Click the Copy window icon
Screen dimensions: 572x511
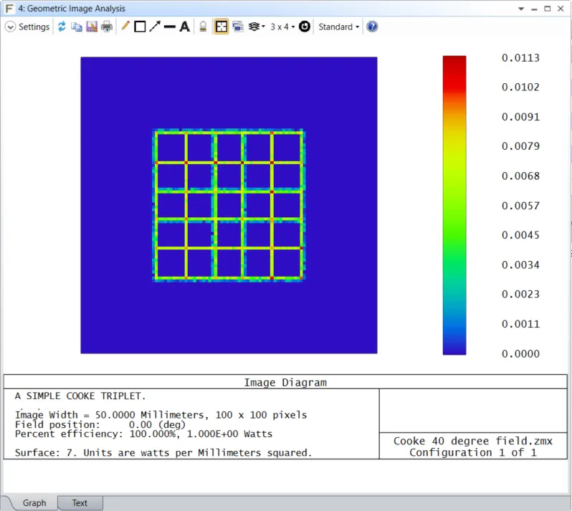pos(77,27)
